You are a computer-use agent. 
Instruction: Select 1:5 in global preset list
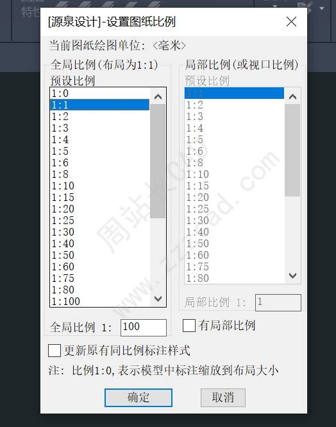click(x=100, y=151)
